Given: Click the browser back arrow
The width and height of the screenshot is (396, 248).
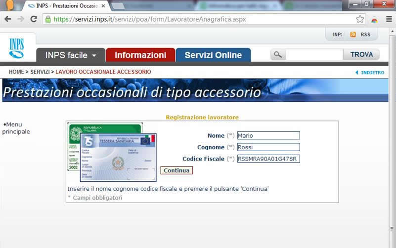Looking at the screenshot, I should click(x=8, y=19).
